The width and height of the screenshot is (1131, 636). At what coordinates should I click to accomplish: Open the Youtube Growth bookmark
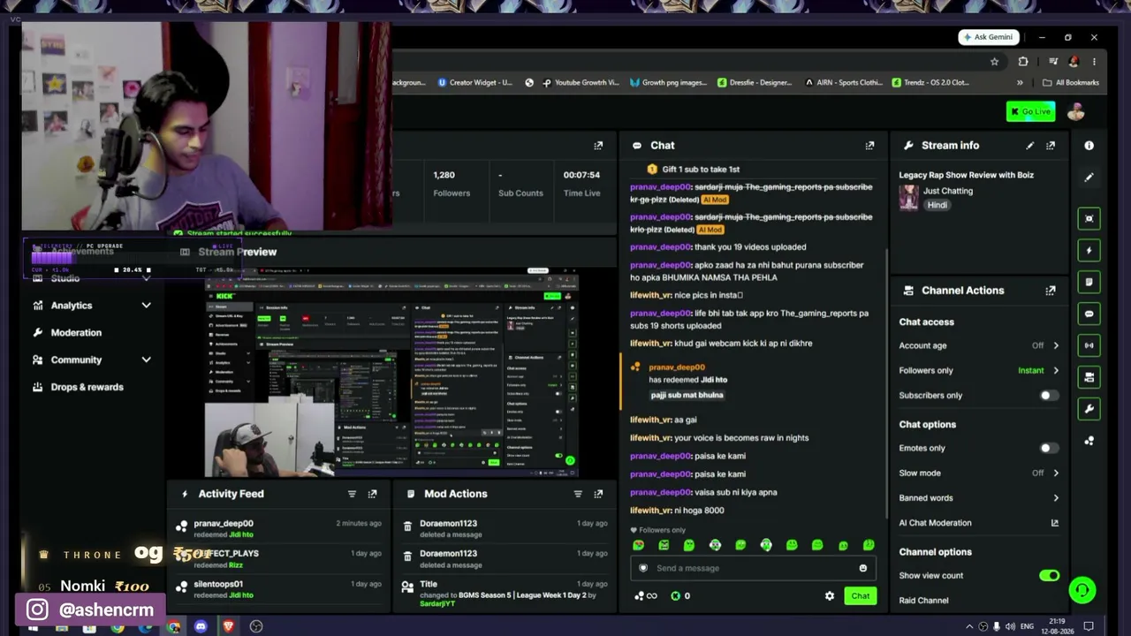581,83
